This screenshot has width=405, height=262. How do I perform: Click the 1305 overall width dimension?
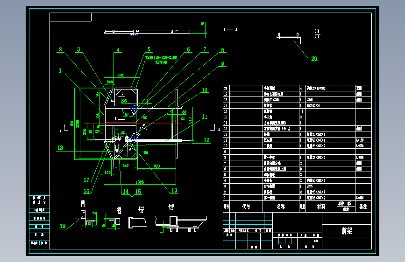(140, 182)
